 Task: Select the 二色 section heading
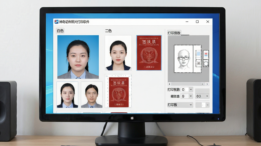point(108,31)
